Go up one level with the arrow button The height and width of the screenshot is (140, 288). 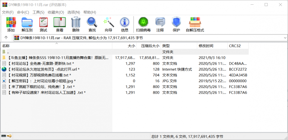pos(6,38)
